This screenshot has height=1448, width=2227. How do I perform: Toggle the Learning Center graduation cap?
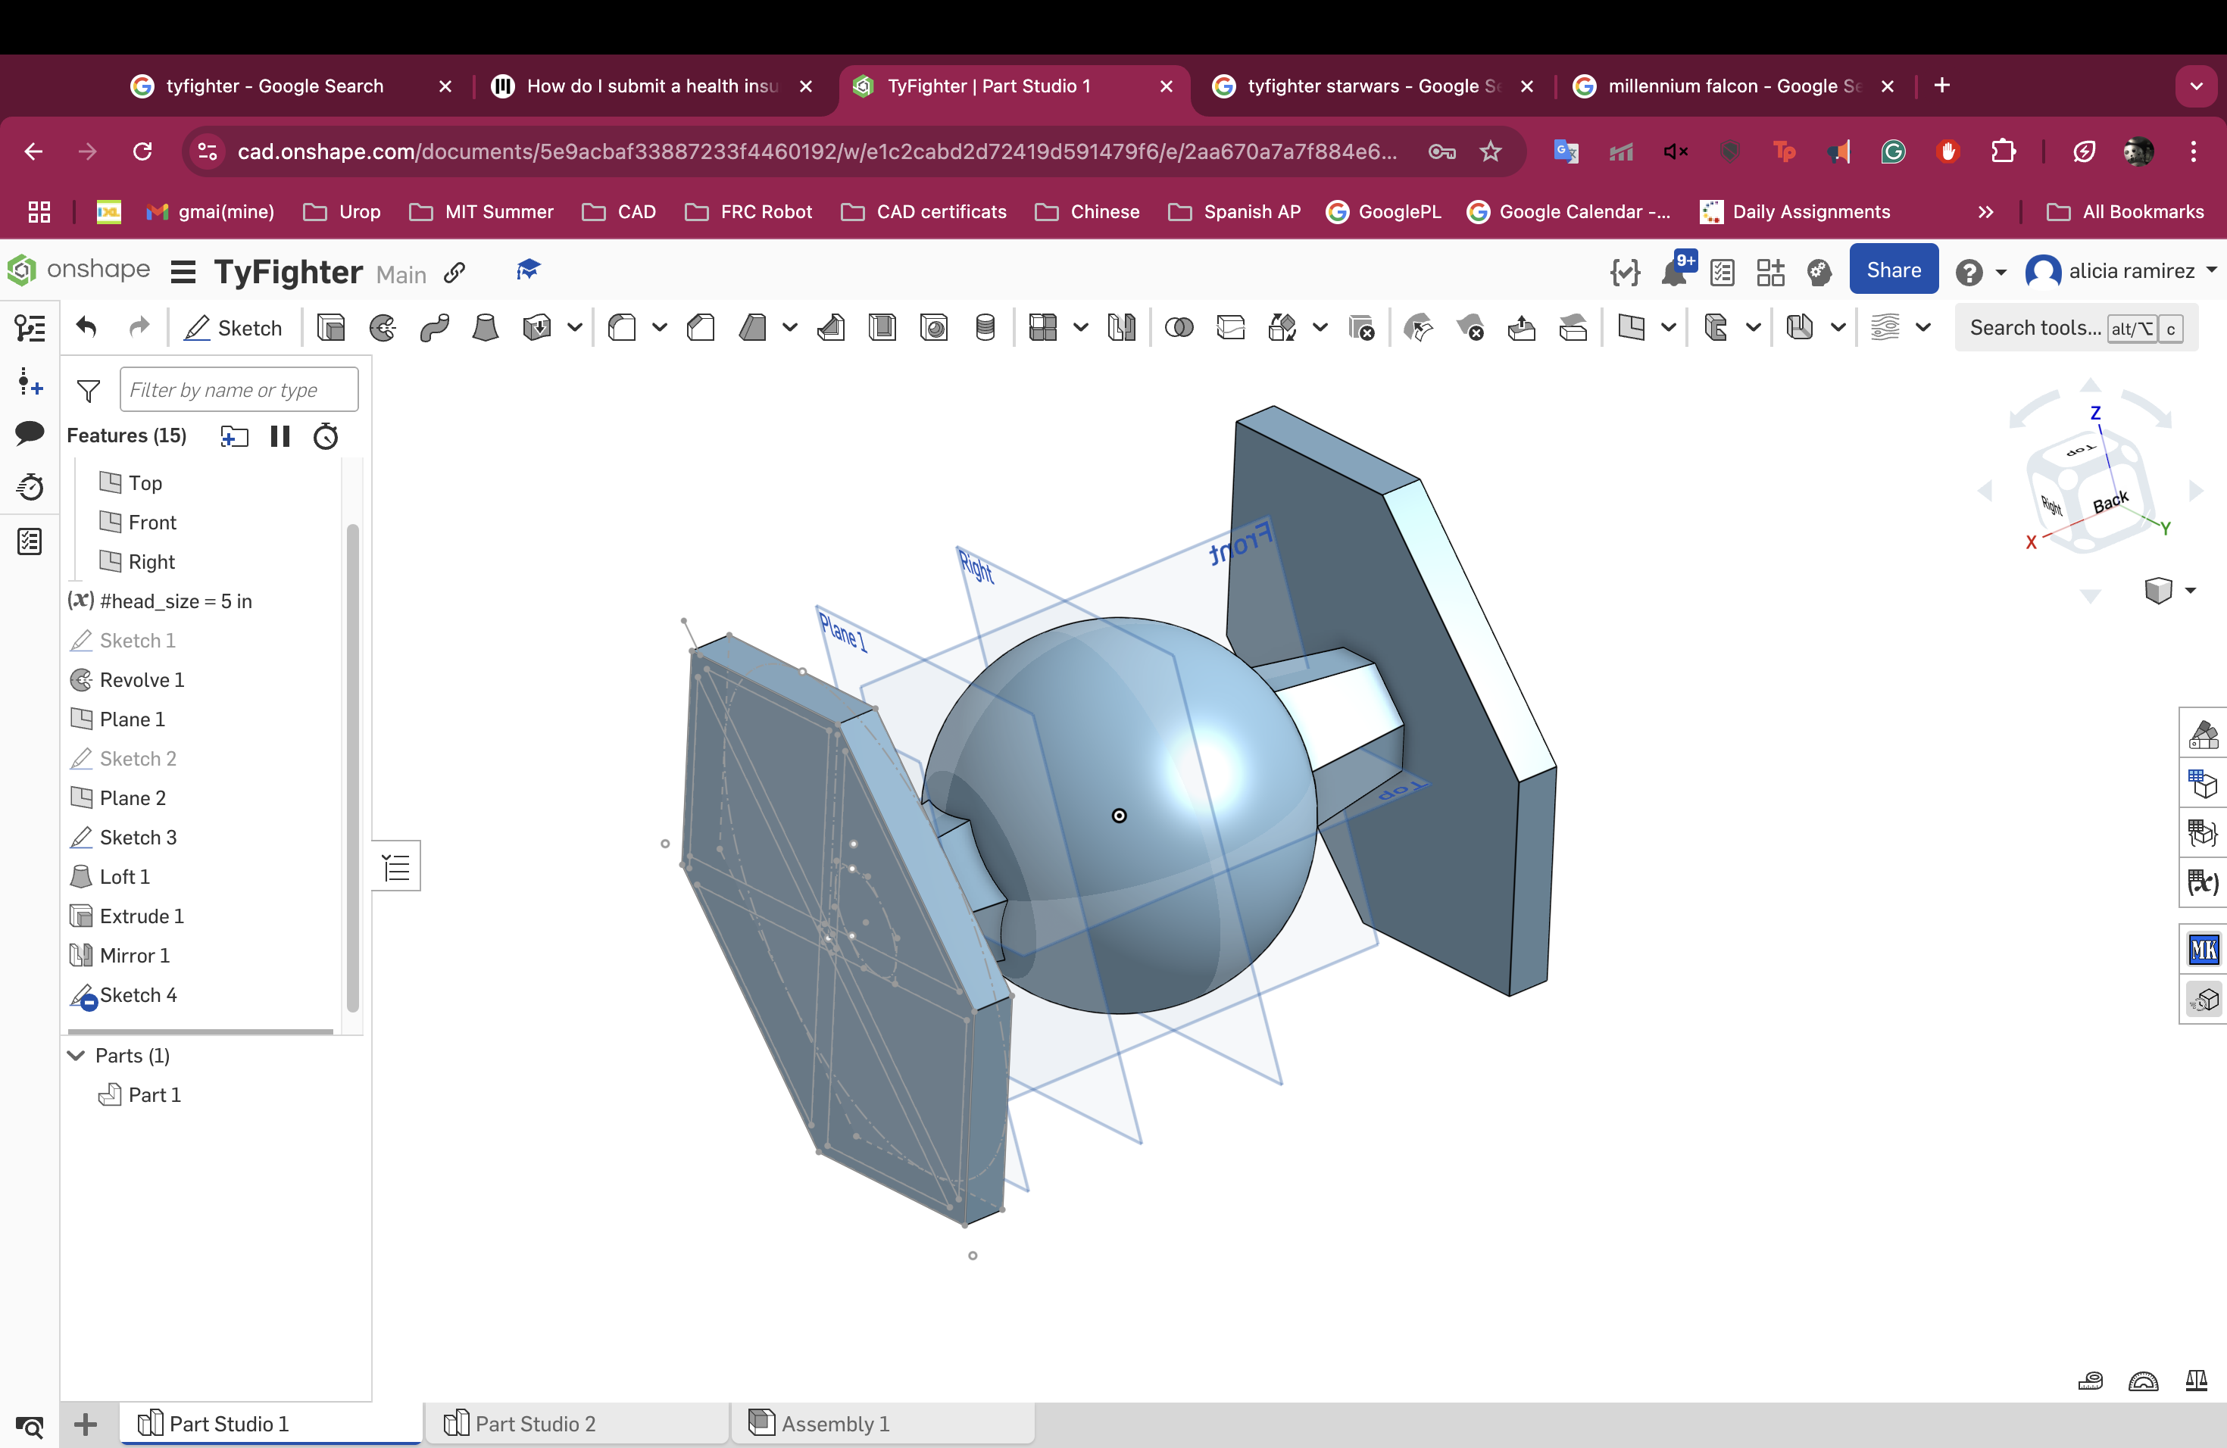click(529, 271)
